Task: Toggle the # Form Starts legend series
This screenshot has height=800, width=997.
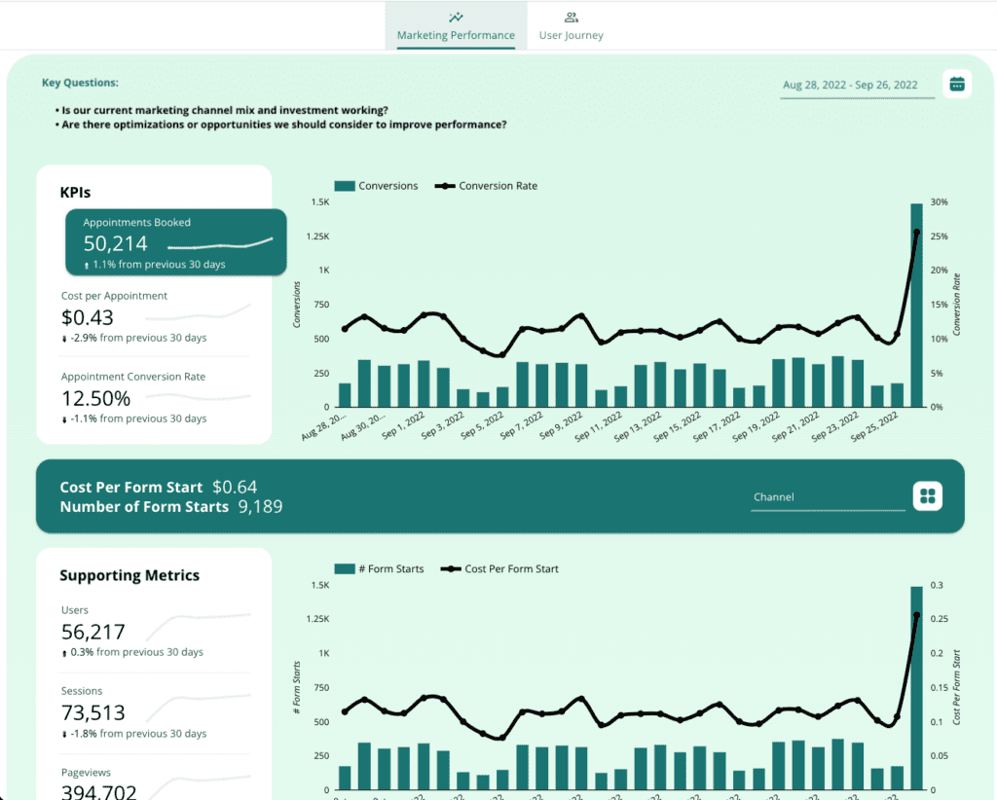Action: [380, 569]
